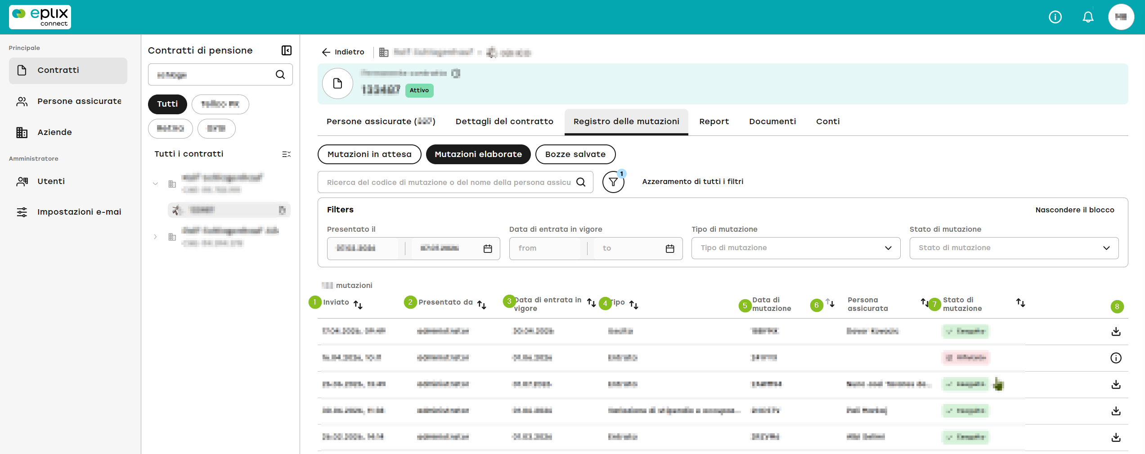Sort by Inviato column
Image resolution: width=1145 pixels, height=454 pixels.
point(358,305)
